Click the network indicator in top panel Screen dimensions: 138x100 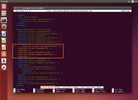[x=129, y=2]
